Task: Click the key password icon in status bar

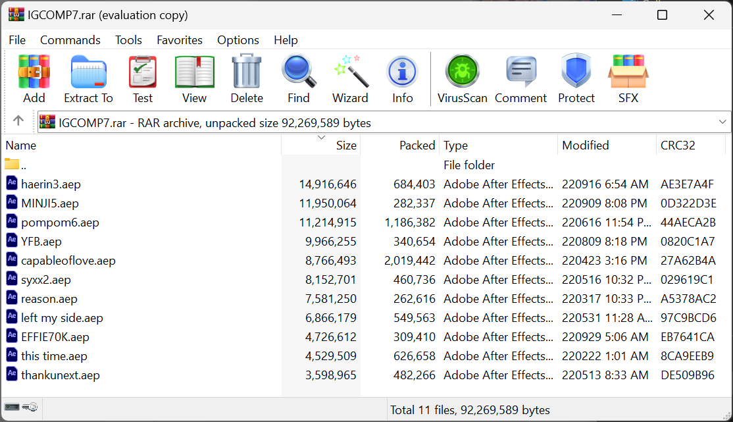Action: point(30,407)
